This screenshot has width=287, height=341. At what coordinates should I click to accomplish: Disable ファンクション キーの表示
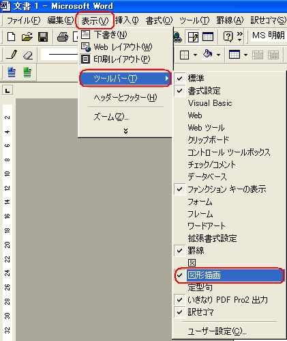[230, 189]
